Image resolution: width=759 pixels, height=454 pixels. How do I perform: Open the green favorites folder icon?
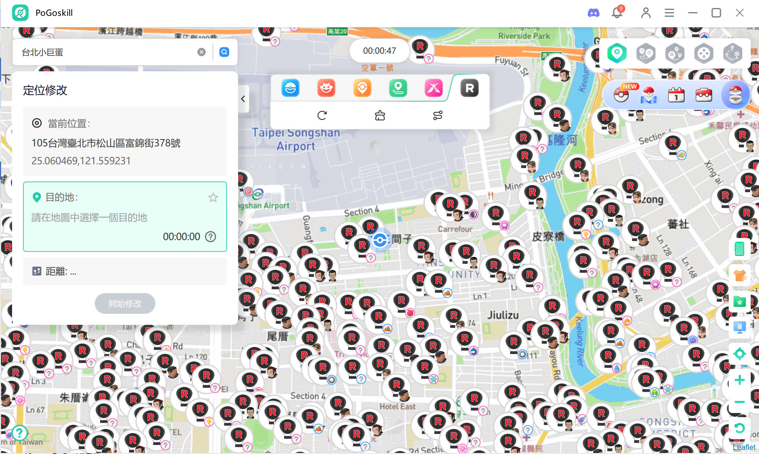739,302
